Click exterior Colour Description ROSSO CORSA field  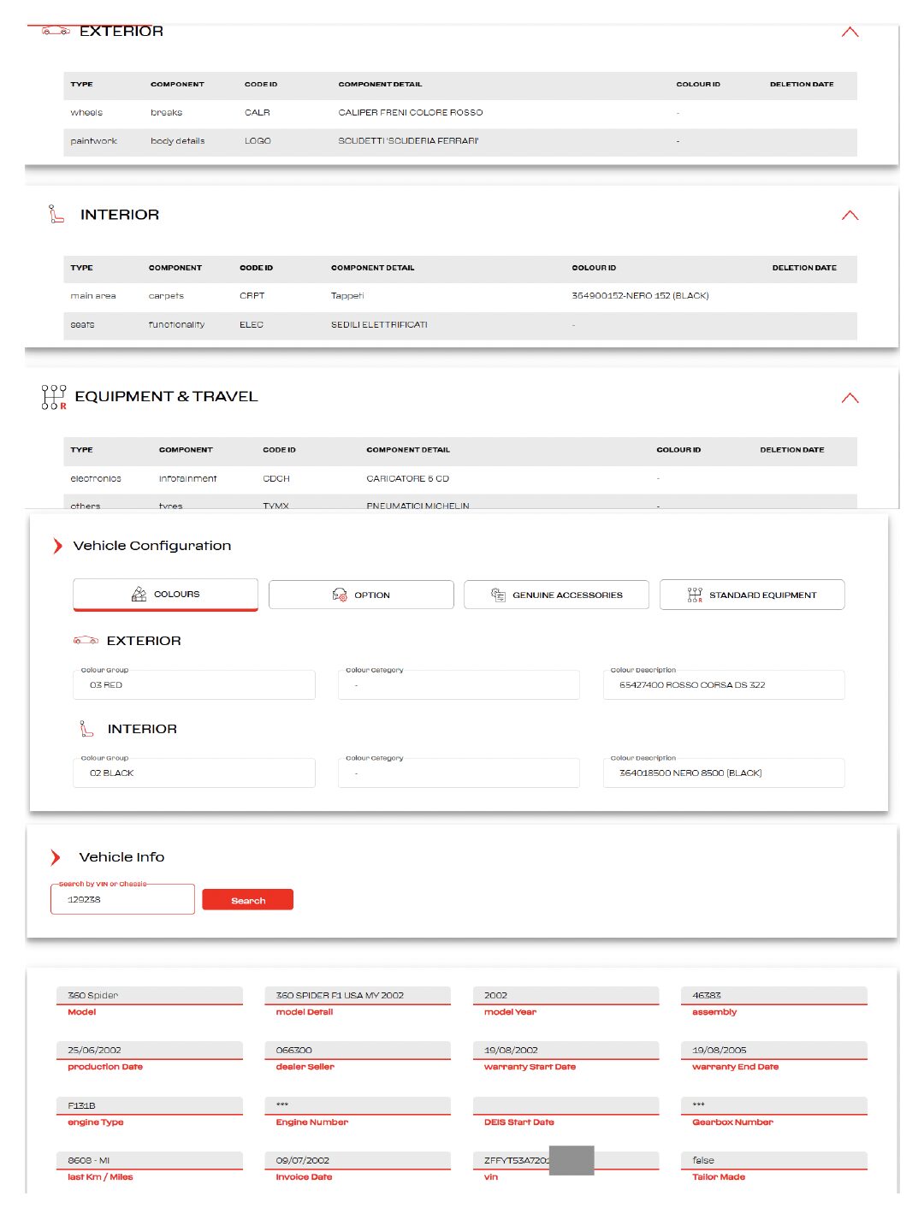(x=724, y=685)
